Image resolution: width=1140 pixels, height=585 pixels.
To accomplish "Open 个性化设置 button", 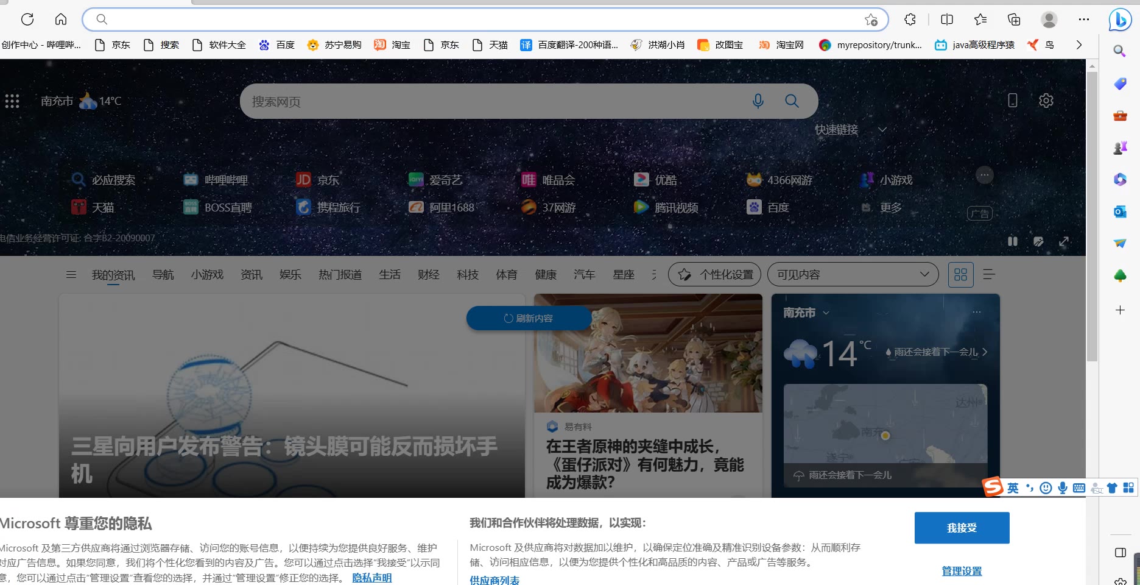I will (x=716, y=274).
